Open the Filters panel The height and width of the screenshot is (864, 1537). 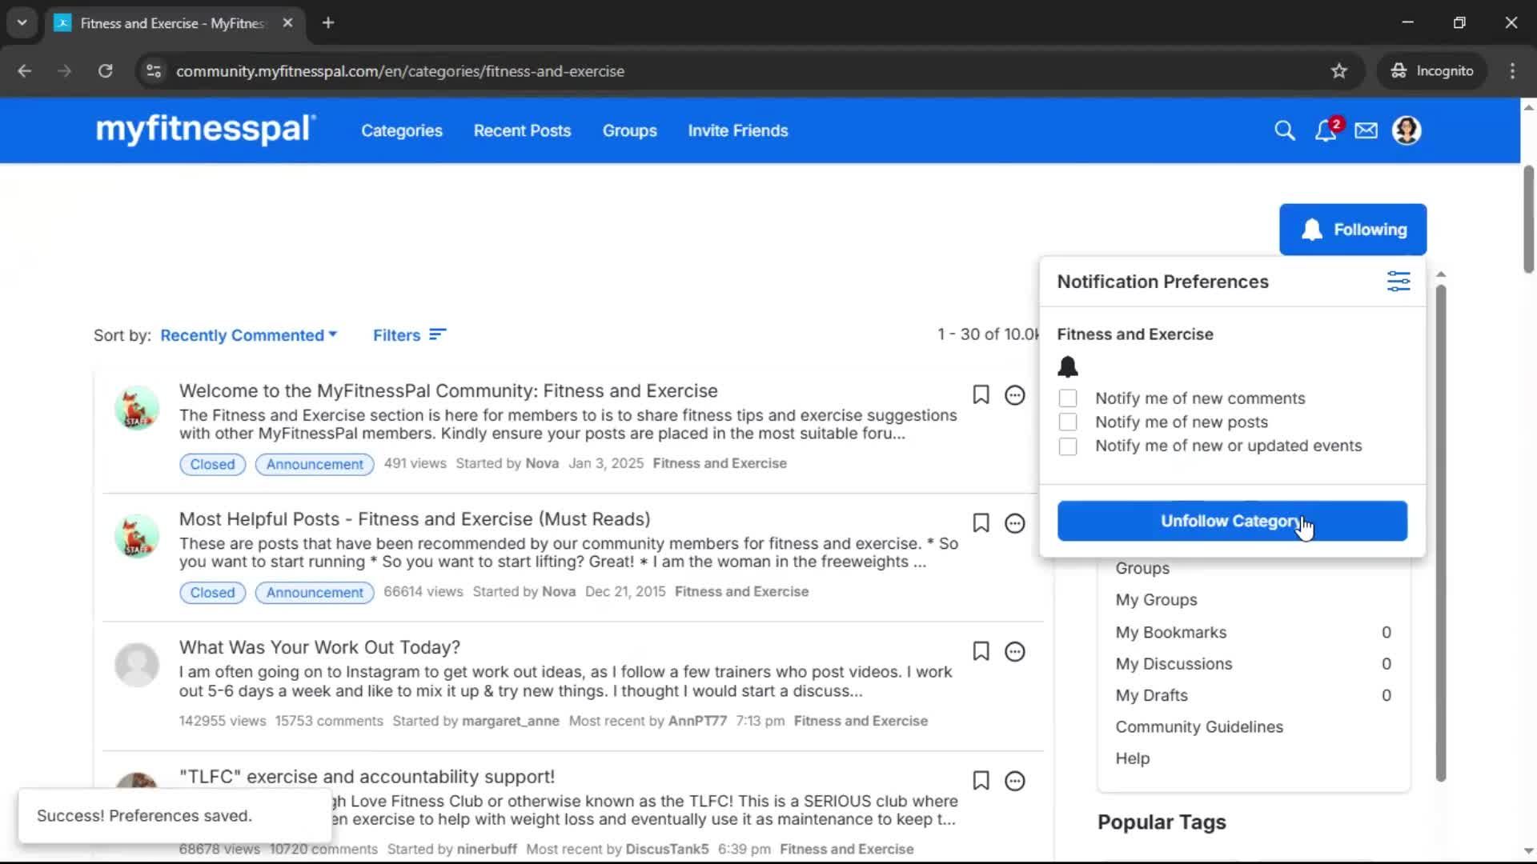(409, 335)
